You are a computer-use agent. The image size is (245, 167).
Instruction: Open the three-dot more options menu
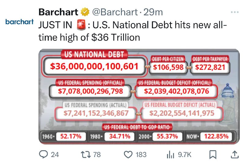pyautogui.click(x=235, y=12)
